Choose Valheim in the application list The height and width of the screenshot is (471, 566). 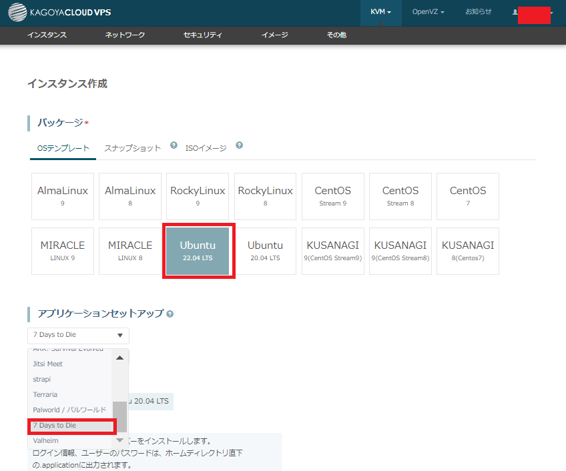46,440
